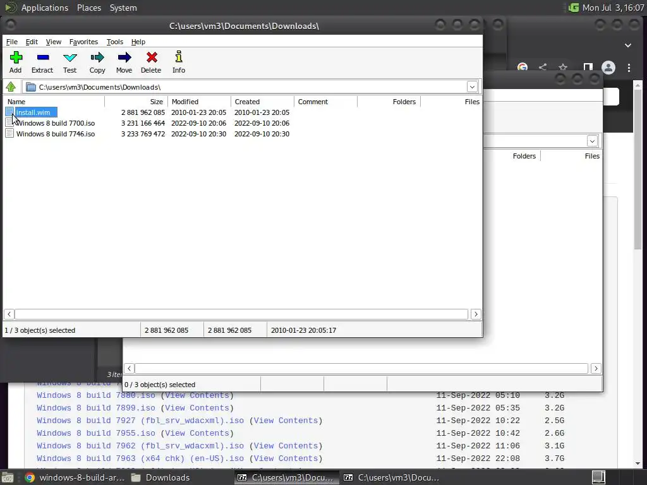647x485 pixels.
Task: Expand the address path dropdown
Action: [472, 87]
